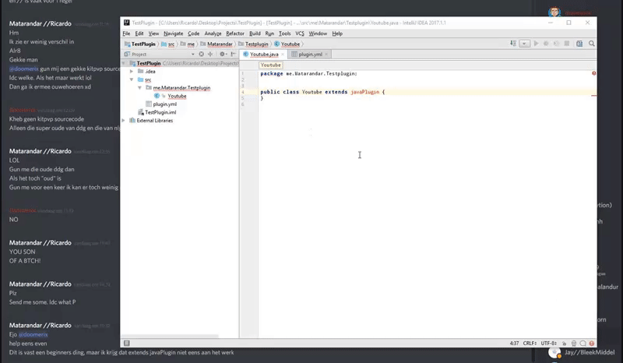
Task: Click the plugin.yml file icon in project tree
Action: tap(149, 104)
